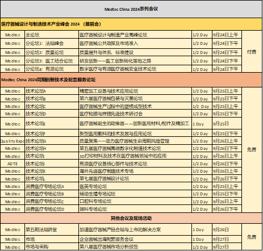
Task: Select the "眼科专场论坛" cell
Action: (x=135, y=209)
